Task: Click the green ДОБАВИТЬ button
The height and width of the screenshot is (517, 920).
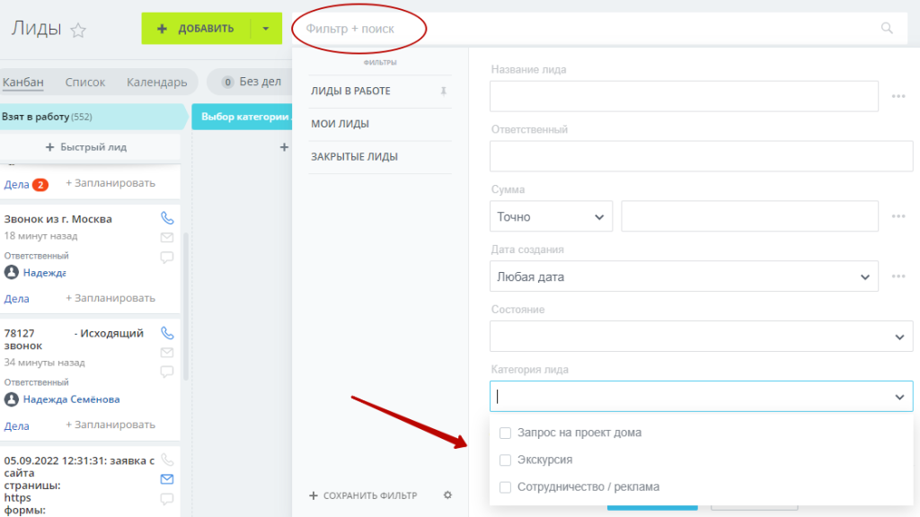Action: 195,29
